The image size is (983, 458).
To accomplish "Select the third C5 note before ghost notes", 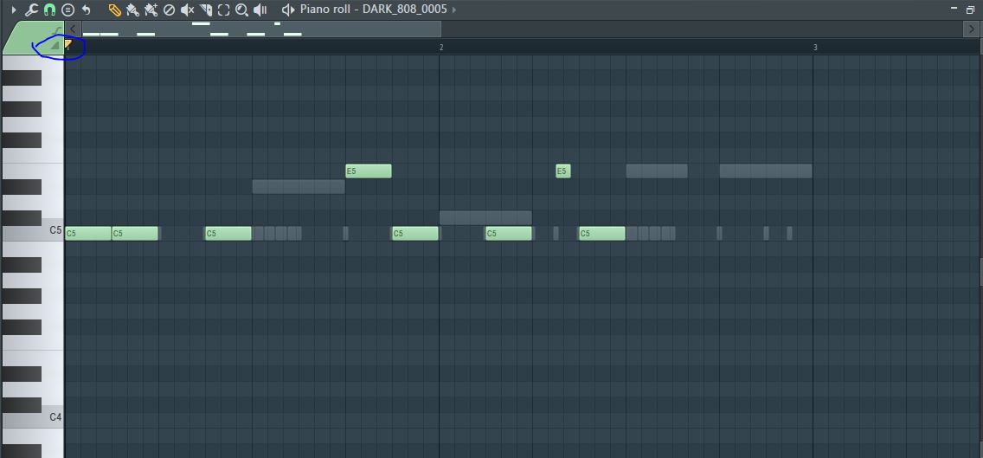I will click(228, 234).
